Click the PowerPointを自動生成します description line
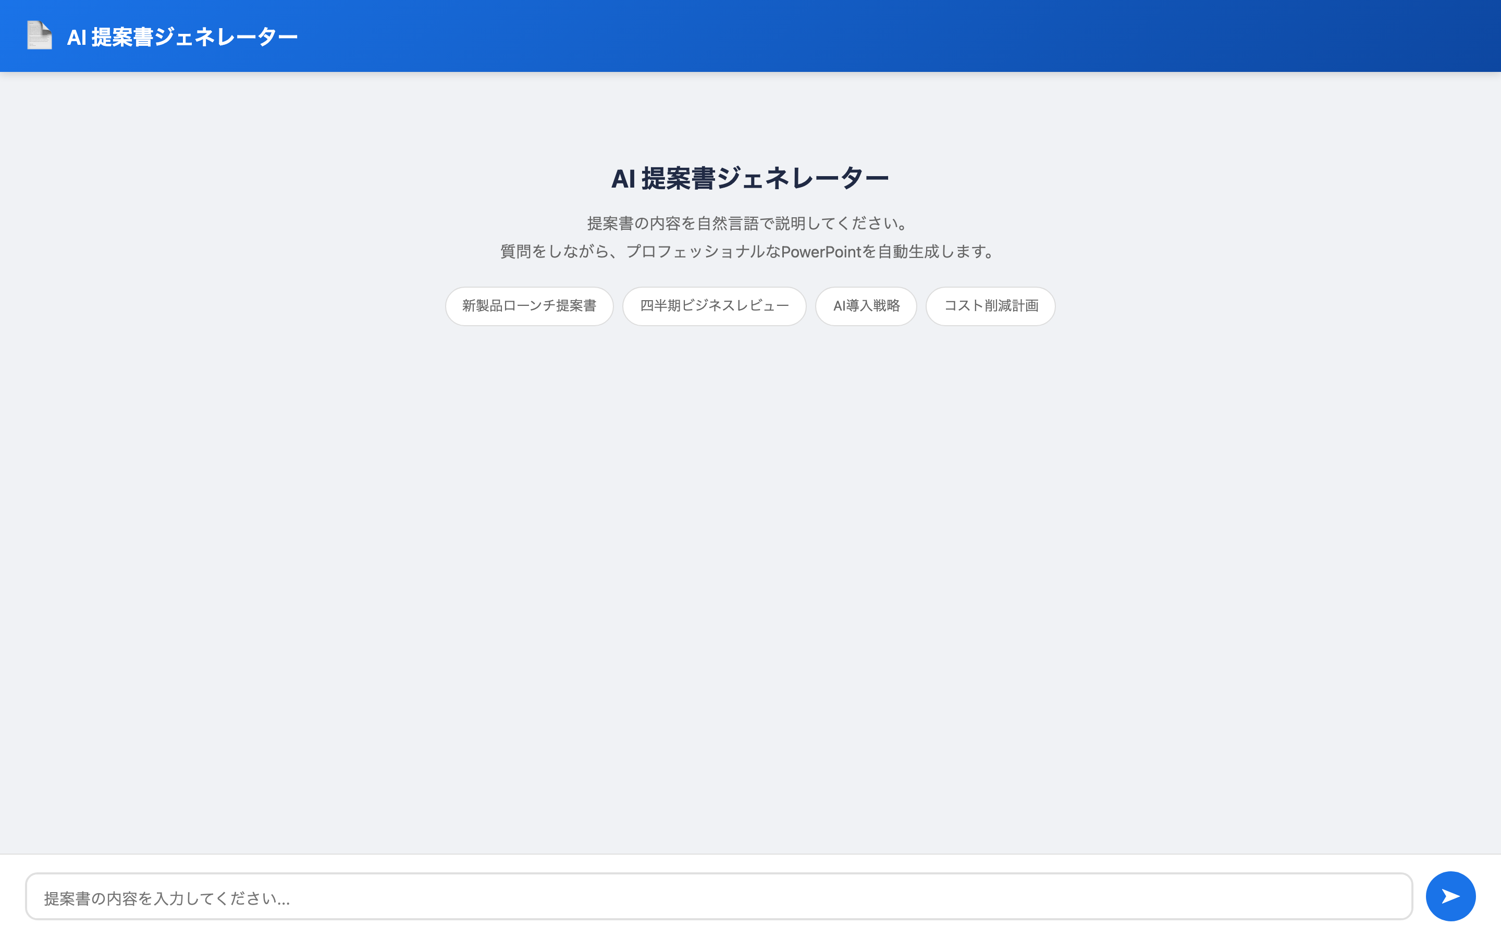This screenshot has height=938, width=1501. (x=750, y=252)
